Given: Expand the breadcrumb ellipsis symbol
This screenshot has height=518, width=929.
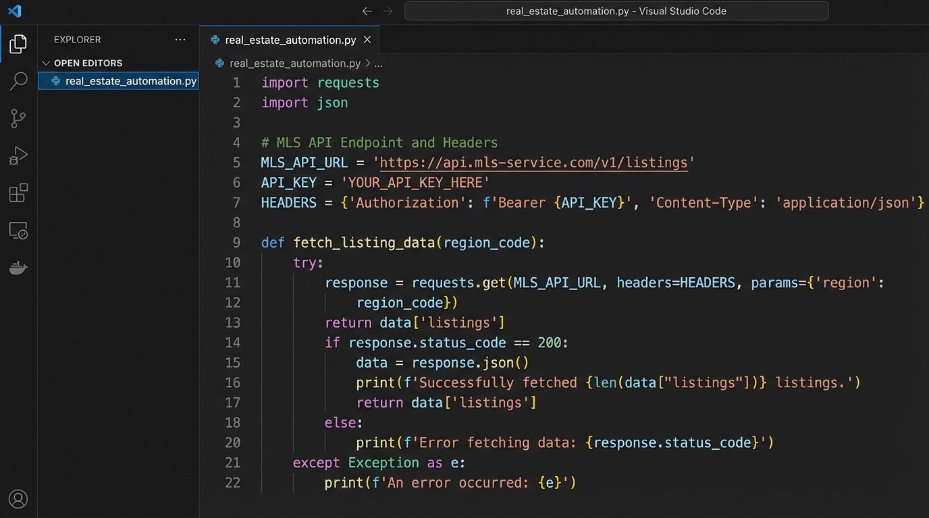Looking at the screenshot, I should (379, 63).
